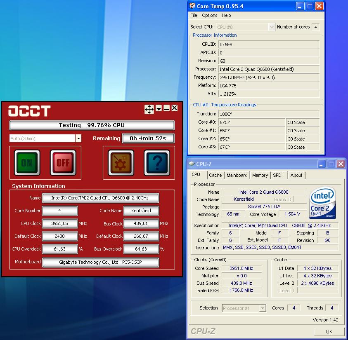348x340 pixels.
Task: Start the test with OCCT's green ON button
Action: point(27,163)
